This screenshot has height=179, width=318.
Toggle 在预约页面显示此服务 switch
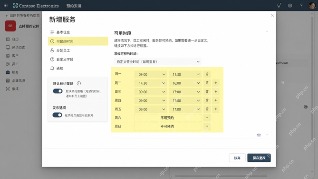click(57, 115)
